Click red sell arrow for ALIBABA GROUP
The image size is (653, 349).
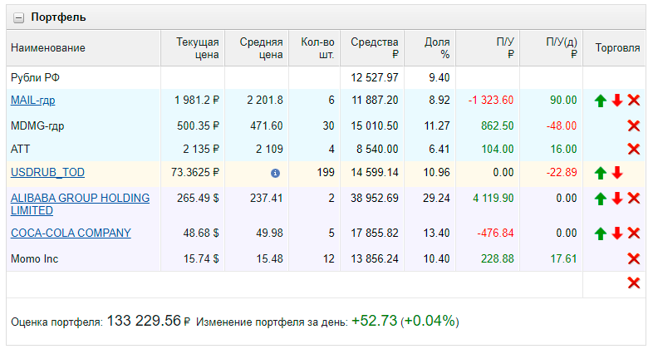tap(617, 199)
